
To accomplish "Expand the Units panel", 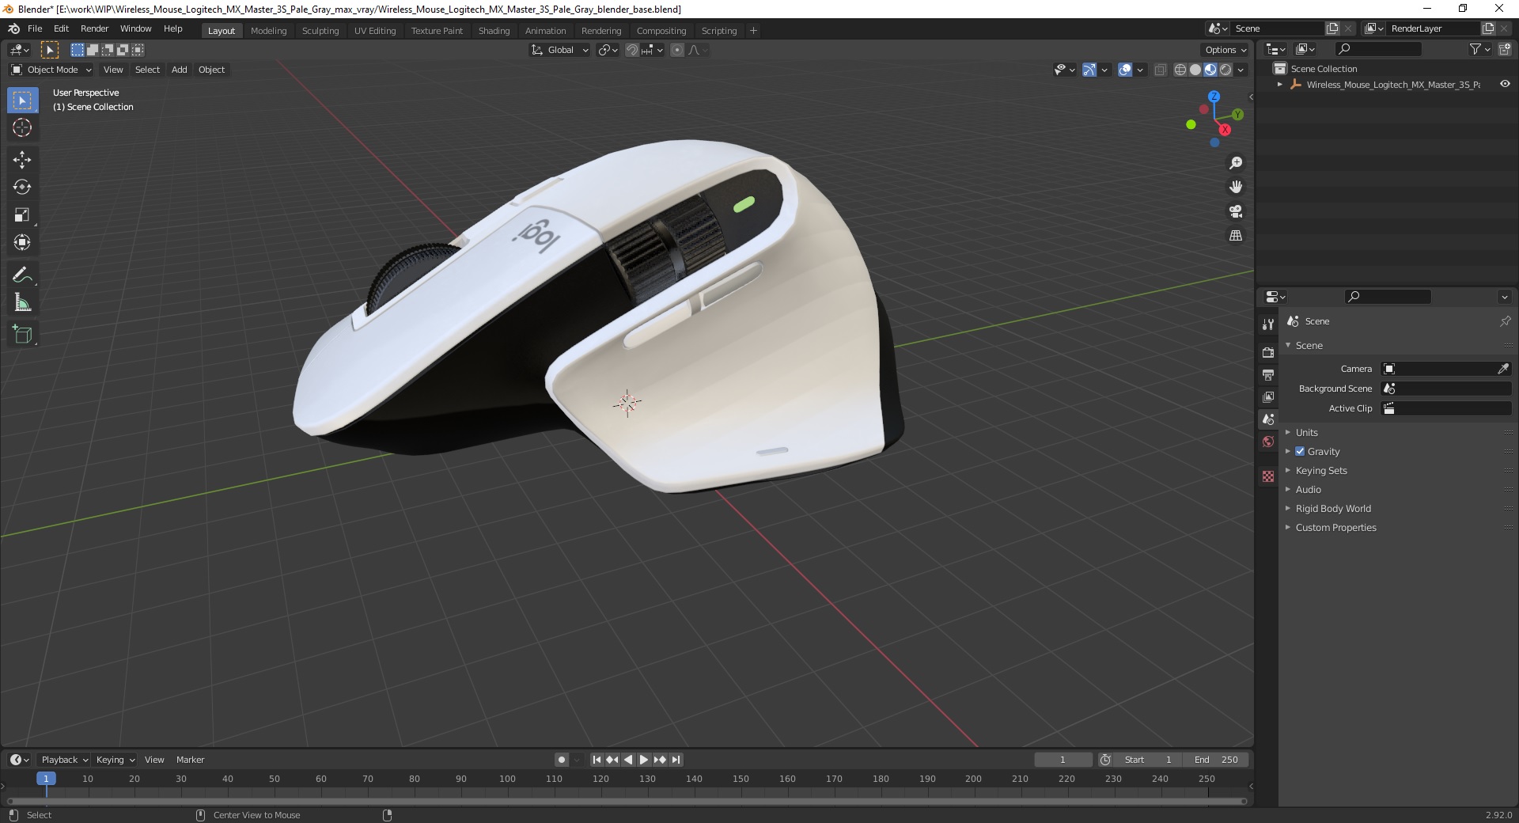I will coord(1306,432).
